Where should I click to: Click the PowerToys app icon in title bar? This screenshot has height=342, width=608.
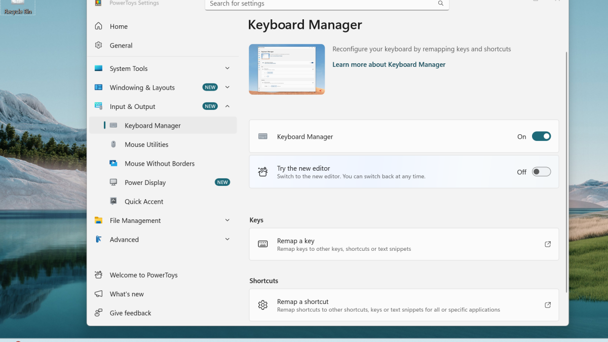[x=98, y=3]
